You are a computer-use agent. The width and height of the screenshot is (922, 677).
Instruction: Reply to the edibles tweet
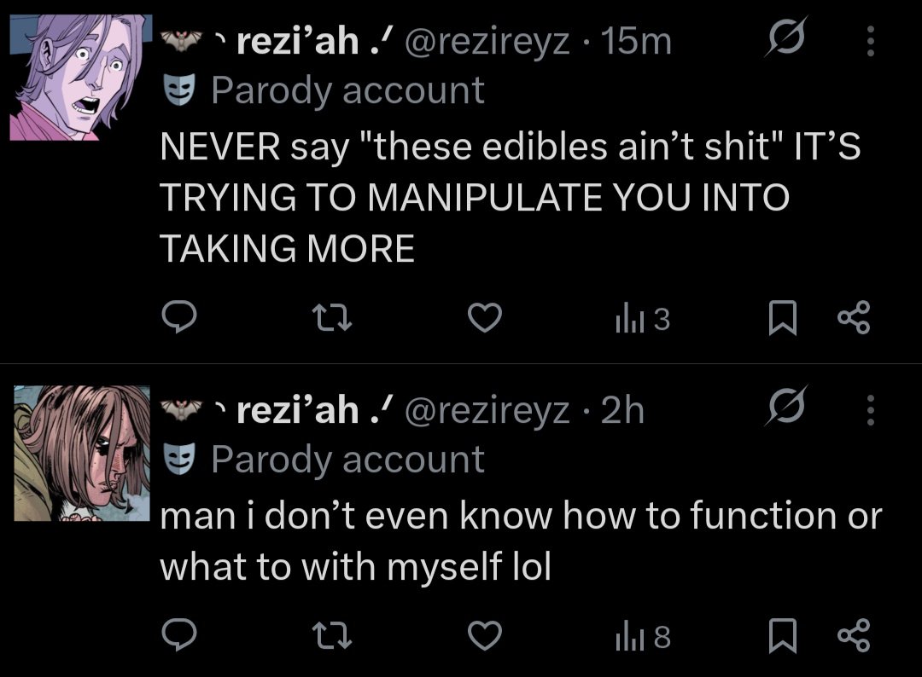[x=180, y=318]
